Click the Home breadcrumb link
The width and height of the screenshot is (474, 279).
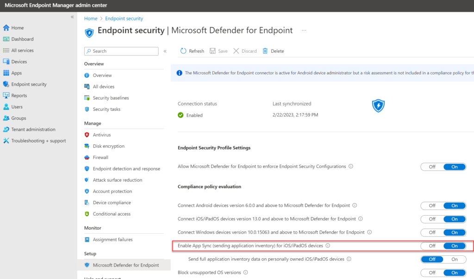pos(91,19)
